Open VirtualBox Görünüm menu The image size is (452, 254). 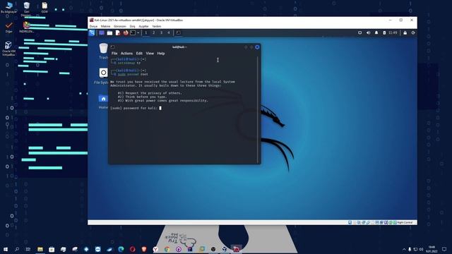pyautogui.click(x=120, y=26)
